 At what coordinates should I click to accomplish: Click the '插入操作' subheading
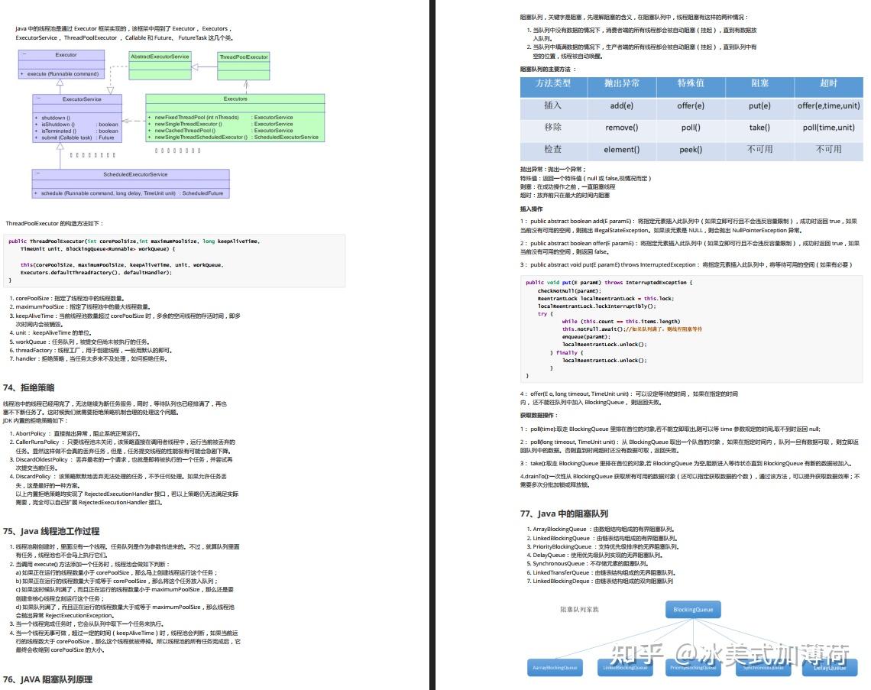(x=531, y=209)
